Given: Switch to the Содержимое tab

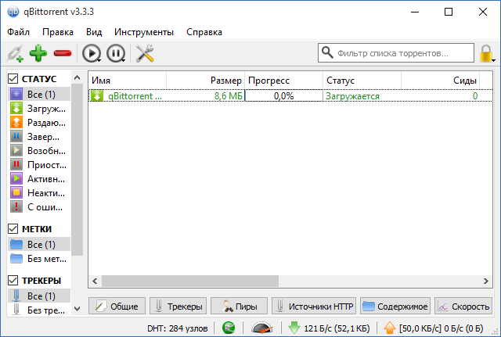Looking at the screenshot, I should click(395, 307).
